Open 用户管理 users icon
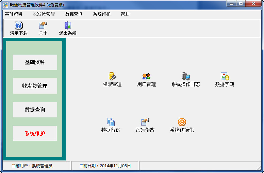Image resolution: width=264 pixels, height=173 pixels. click(146, 76)
